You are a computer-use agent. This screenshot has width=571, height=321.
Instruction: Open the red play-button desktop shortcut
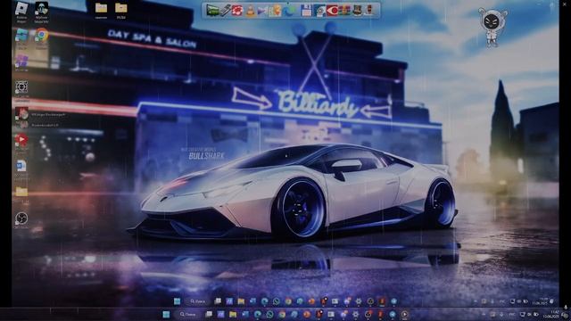coord(21,140)
